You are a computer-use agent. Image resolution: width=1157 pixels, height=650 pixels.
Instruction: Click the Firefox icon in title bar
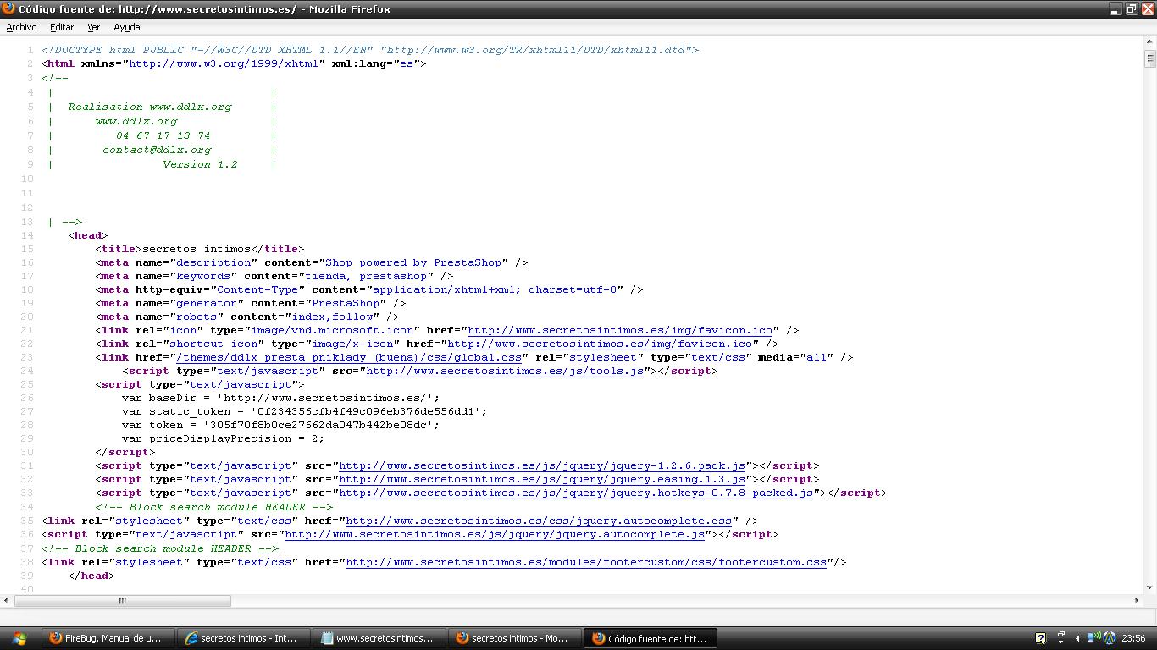point(8,8)
